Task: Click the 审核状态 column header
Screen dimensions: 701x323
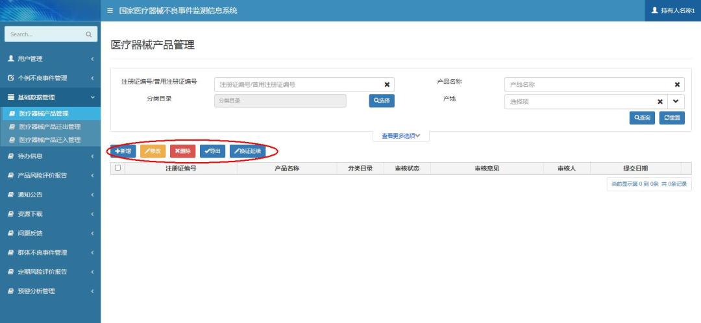Action: click(407, 169)
